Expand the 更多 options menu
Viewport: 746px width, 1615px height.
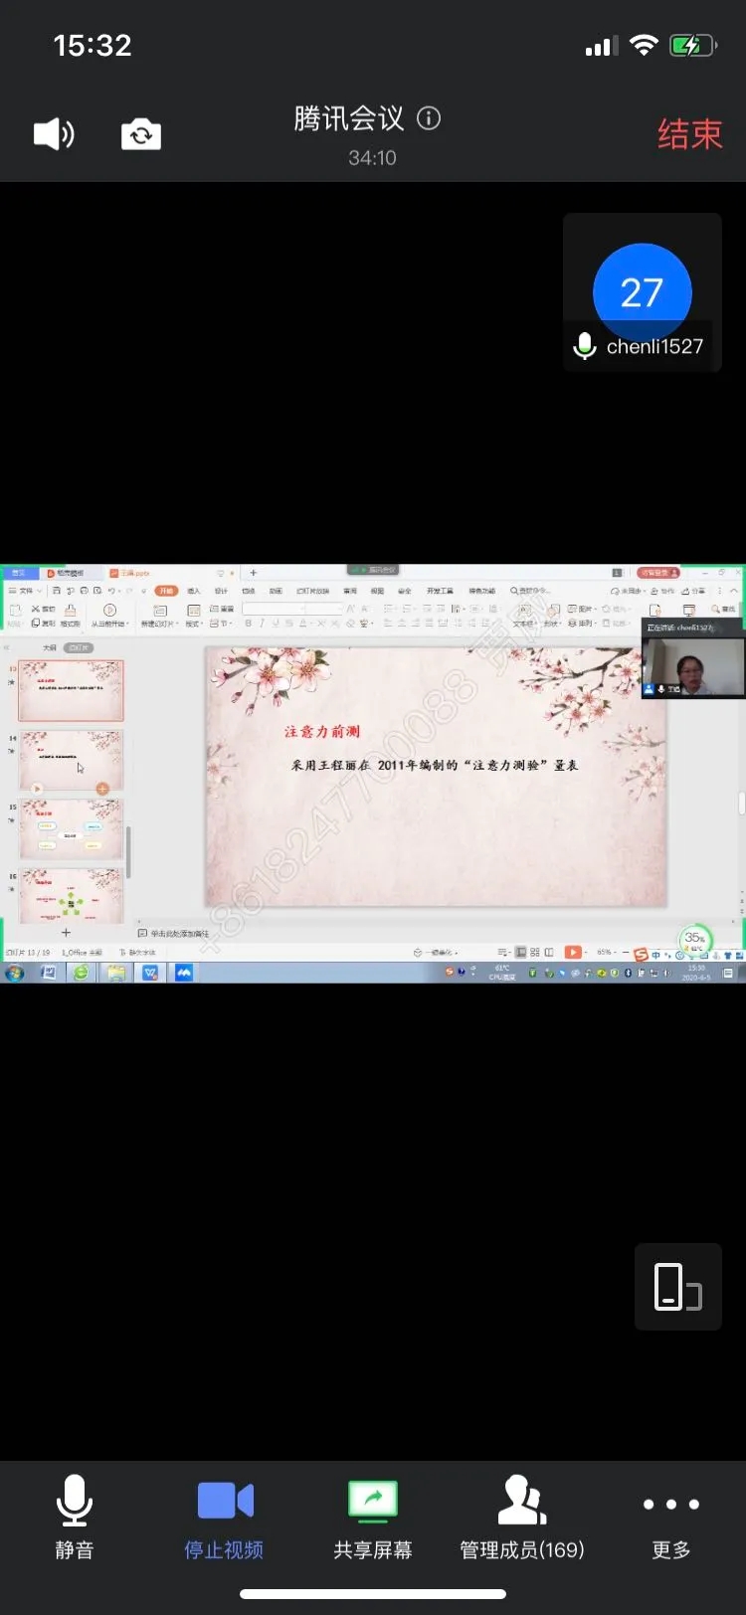point(670,1516)
